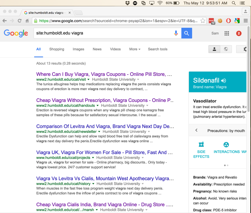
Task: Play Sildenafil pronunciation speaker icon
Action: point(224,81)
